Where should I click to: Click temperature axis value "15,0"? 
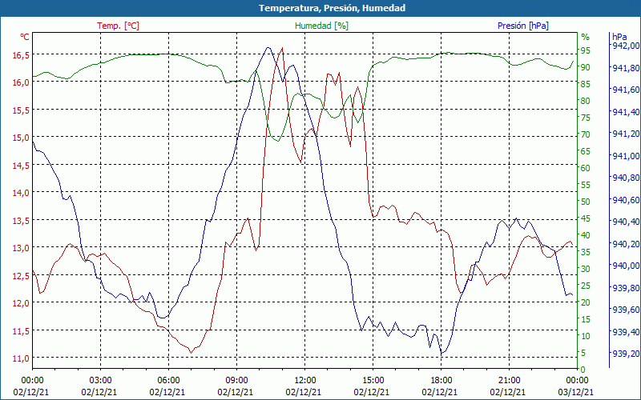tap(22, 138)
